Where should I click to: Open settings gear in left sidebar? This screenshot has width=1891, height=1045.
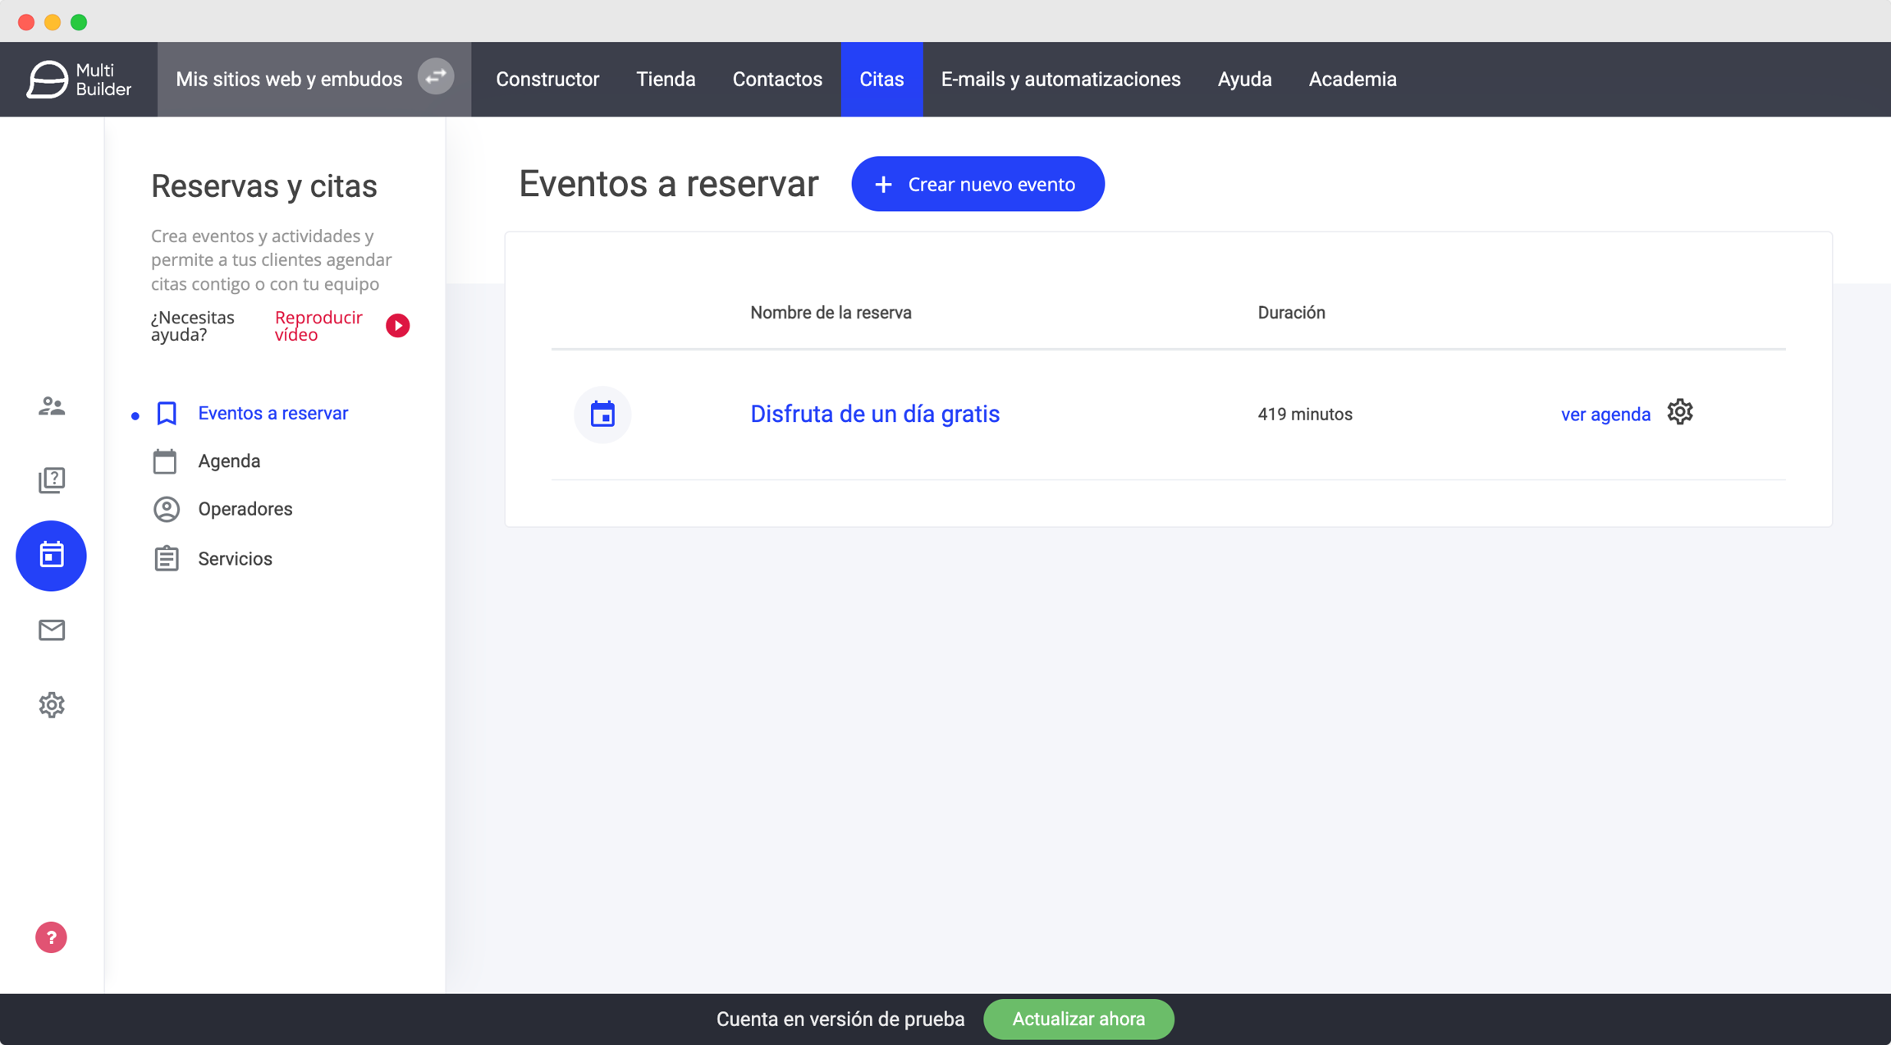[51, 704]
